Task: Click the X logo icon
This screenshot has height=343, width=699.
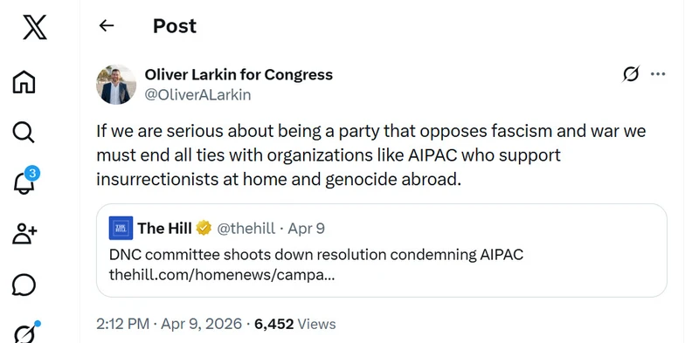Action: click(35, 26)
